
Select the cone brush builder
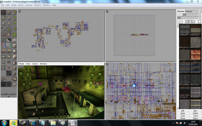tap(14, 62)
